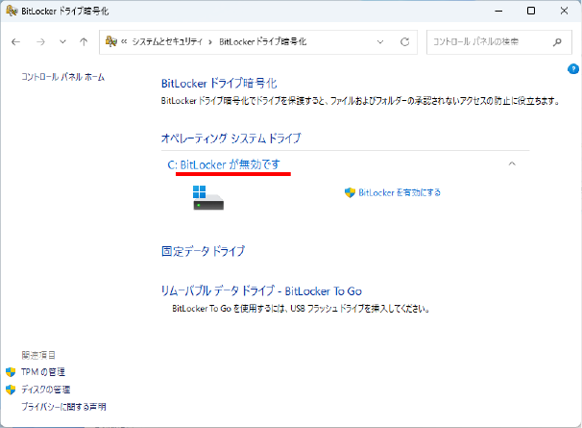
Task: Open the address bar history dropdown
Action: point(380,42)
